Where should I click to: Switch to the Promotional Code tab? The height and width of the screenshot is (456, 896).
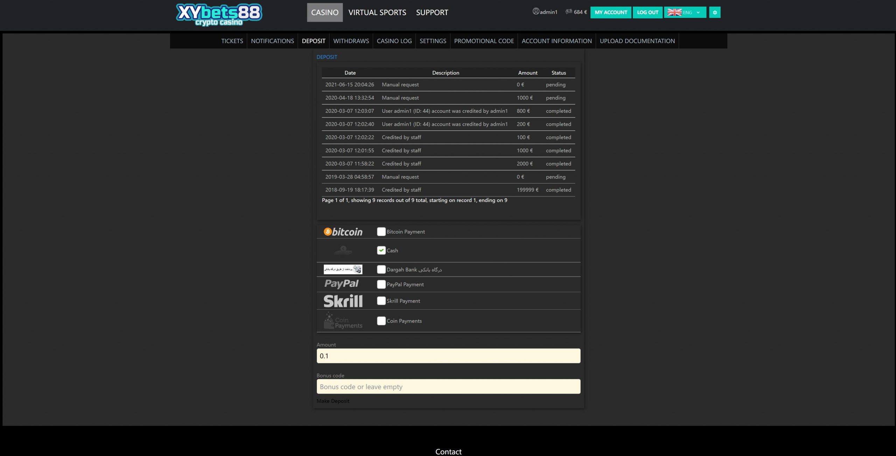[x=484, y=41]
